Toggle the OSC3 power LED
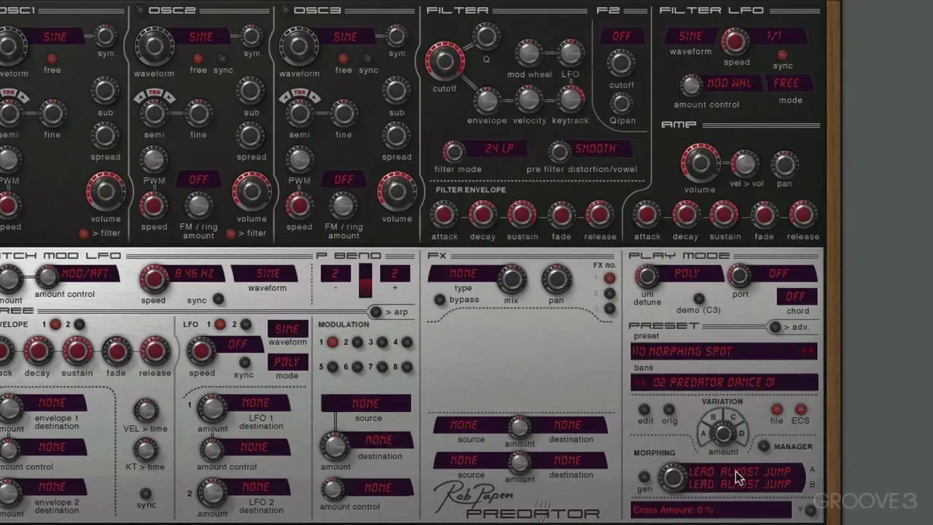 tap(285, 10)
